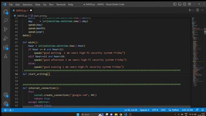Click 'socket.create_connection' code line

click(65, 95)
